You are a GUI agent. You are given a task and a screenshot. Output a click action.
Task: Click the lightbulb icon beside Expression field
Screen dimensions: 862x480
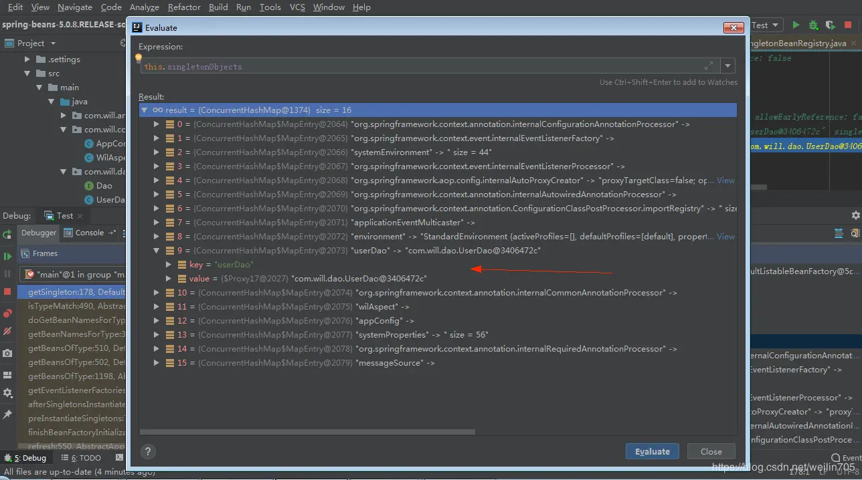point(139,58)
